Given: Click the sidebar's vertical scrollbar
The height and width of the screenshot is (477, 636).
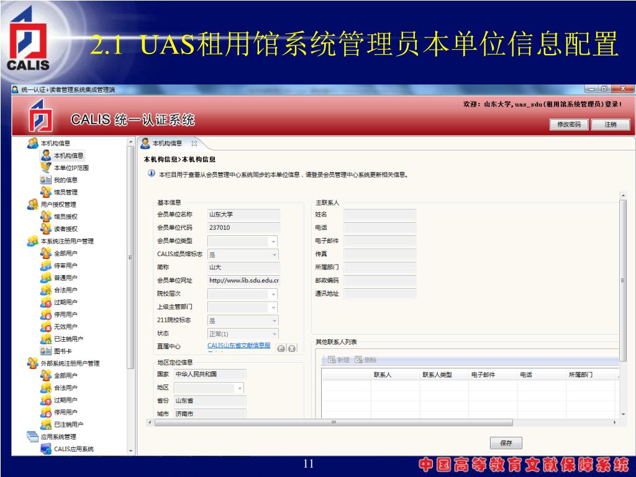Looking at the screenshot, I should pyautogui.click(x=130, y=257).
